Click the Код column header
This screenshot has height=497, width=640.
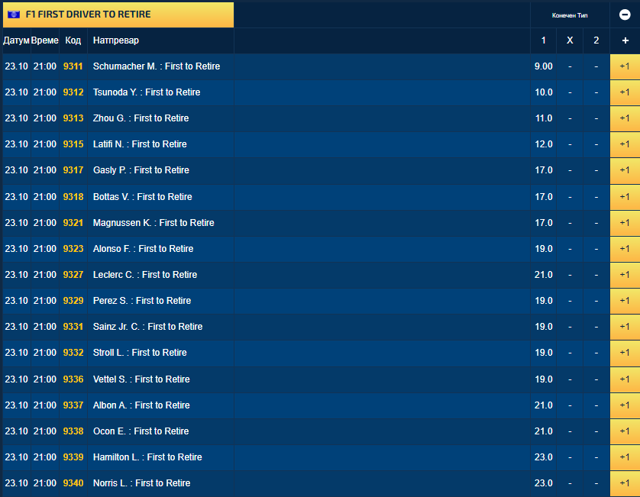(x=73, y=40)
